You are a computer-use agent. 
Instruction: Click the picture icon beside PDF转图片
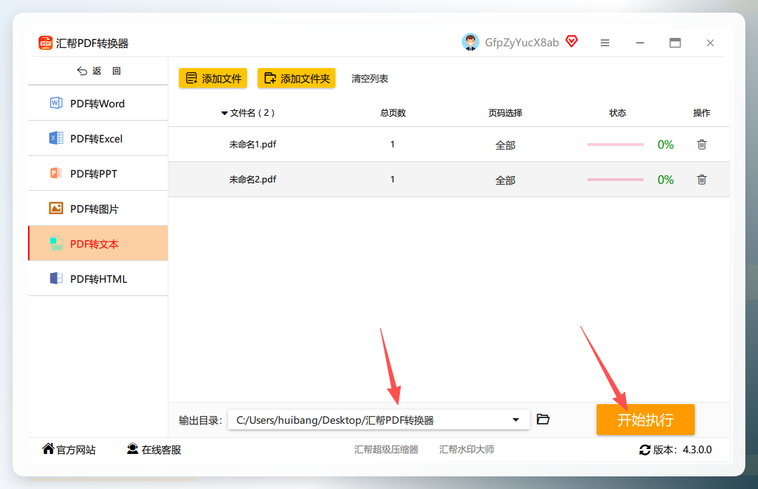pos(56,208)
